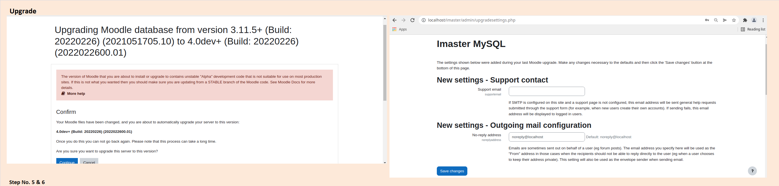The height and width of the screenshot is (186, 779).
Task: Click the 'Default: noreply@localhost' text
Action: click(x=608, y=137)
